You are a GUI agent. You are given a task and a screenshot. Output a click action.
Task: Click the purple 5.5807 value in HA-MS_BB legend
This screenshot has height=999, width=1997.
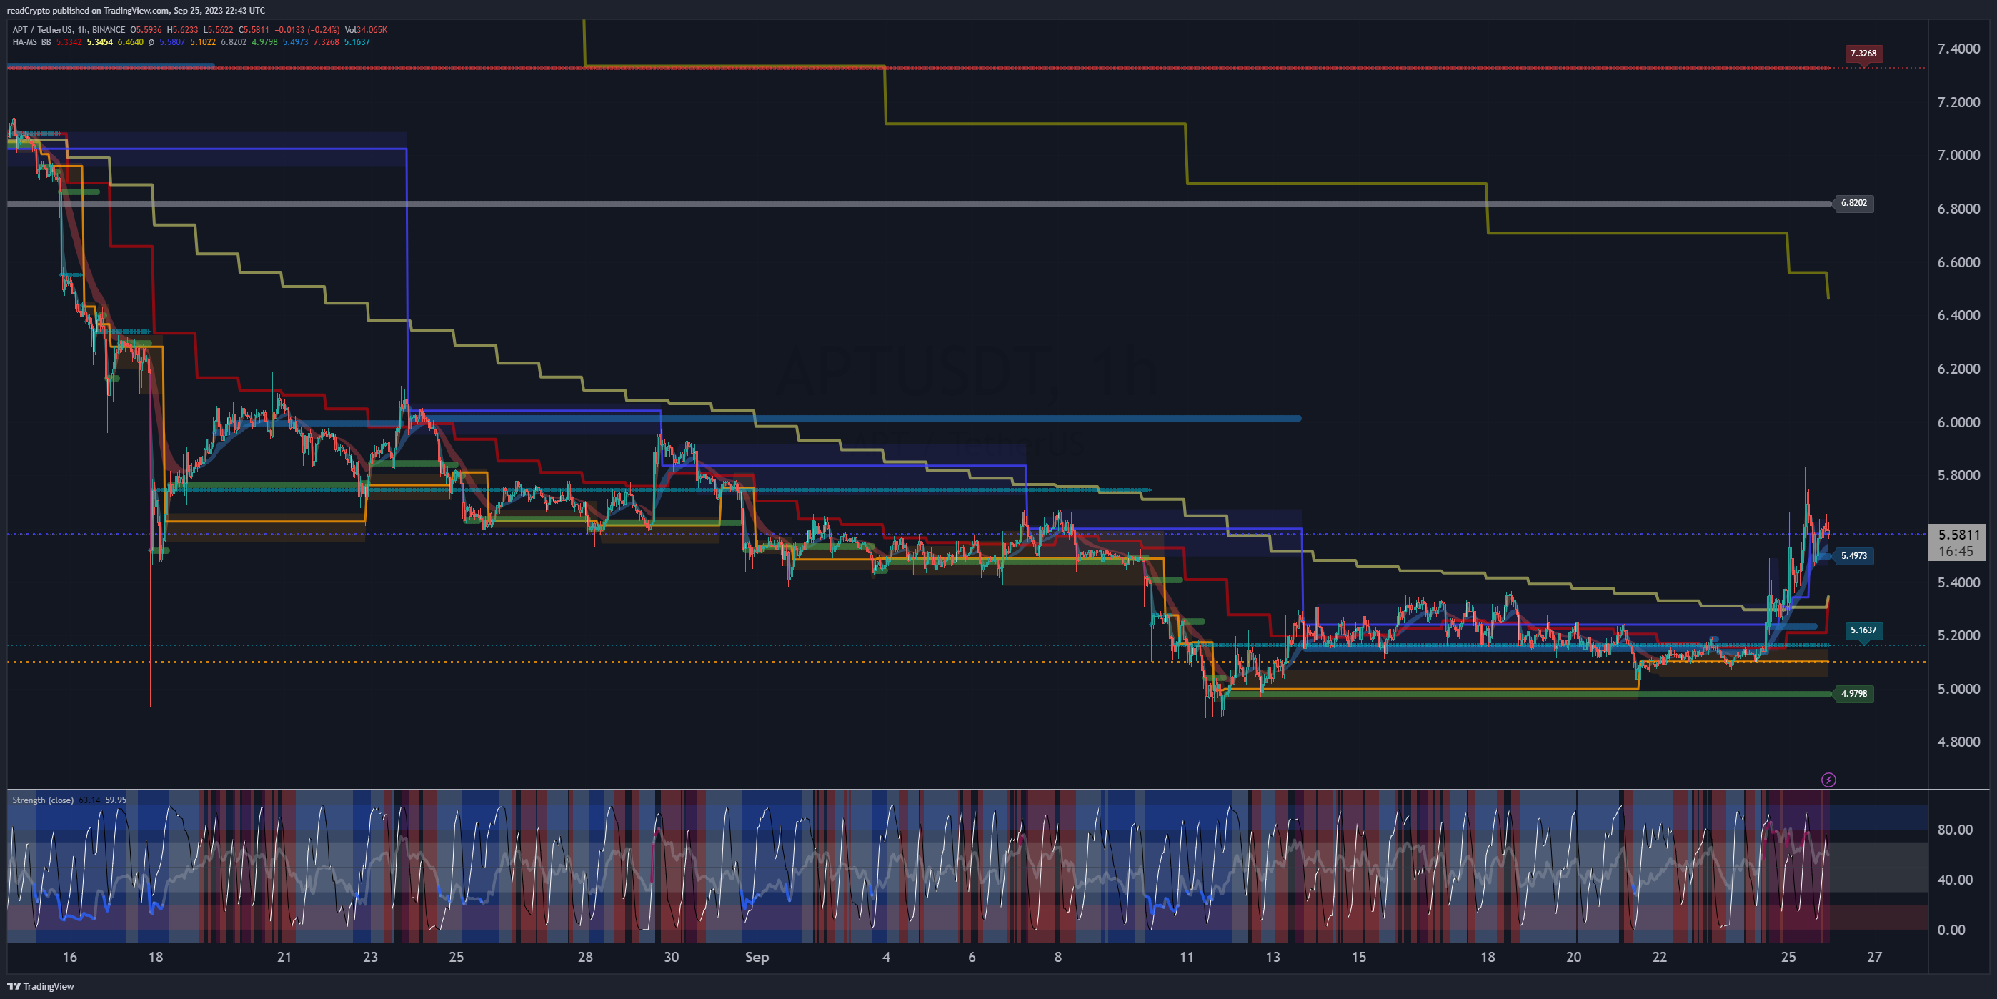click(x=172, y=42)
